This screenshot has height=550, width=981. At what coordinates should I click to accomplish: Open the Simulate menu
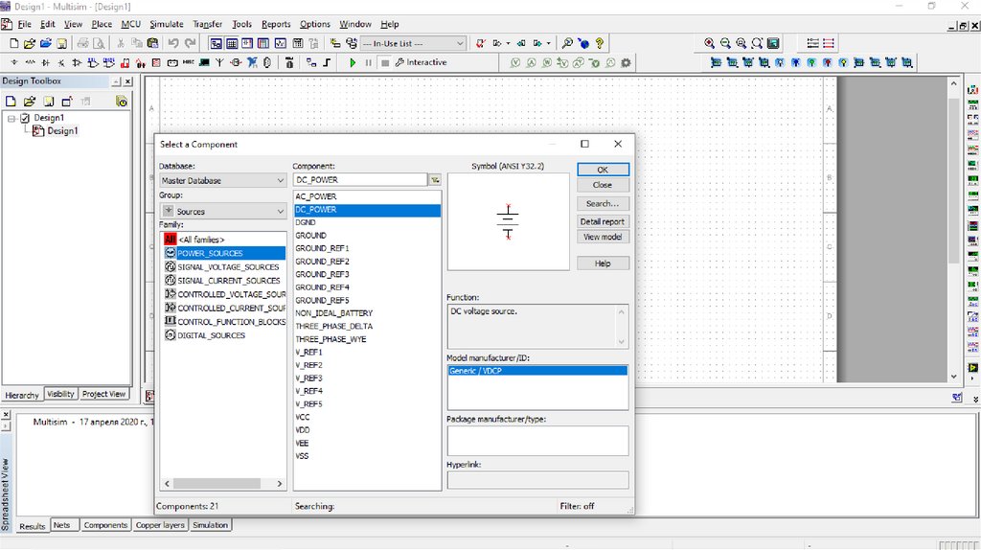[x=166, y=24]
